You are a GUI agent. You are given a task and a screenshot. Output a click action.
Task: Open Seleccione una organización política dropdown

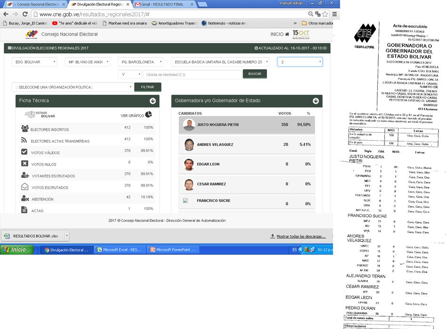pos(73,87)
